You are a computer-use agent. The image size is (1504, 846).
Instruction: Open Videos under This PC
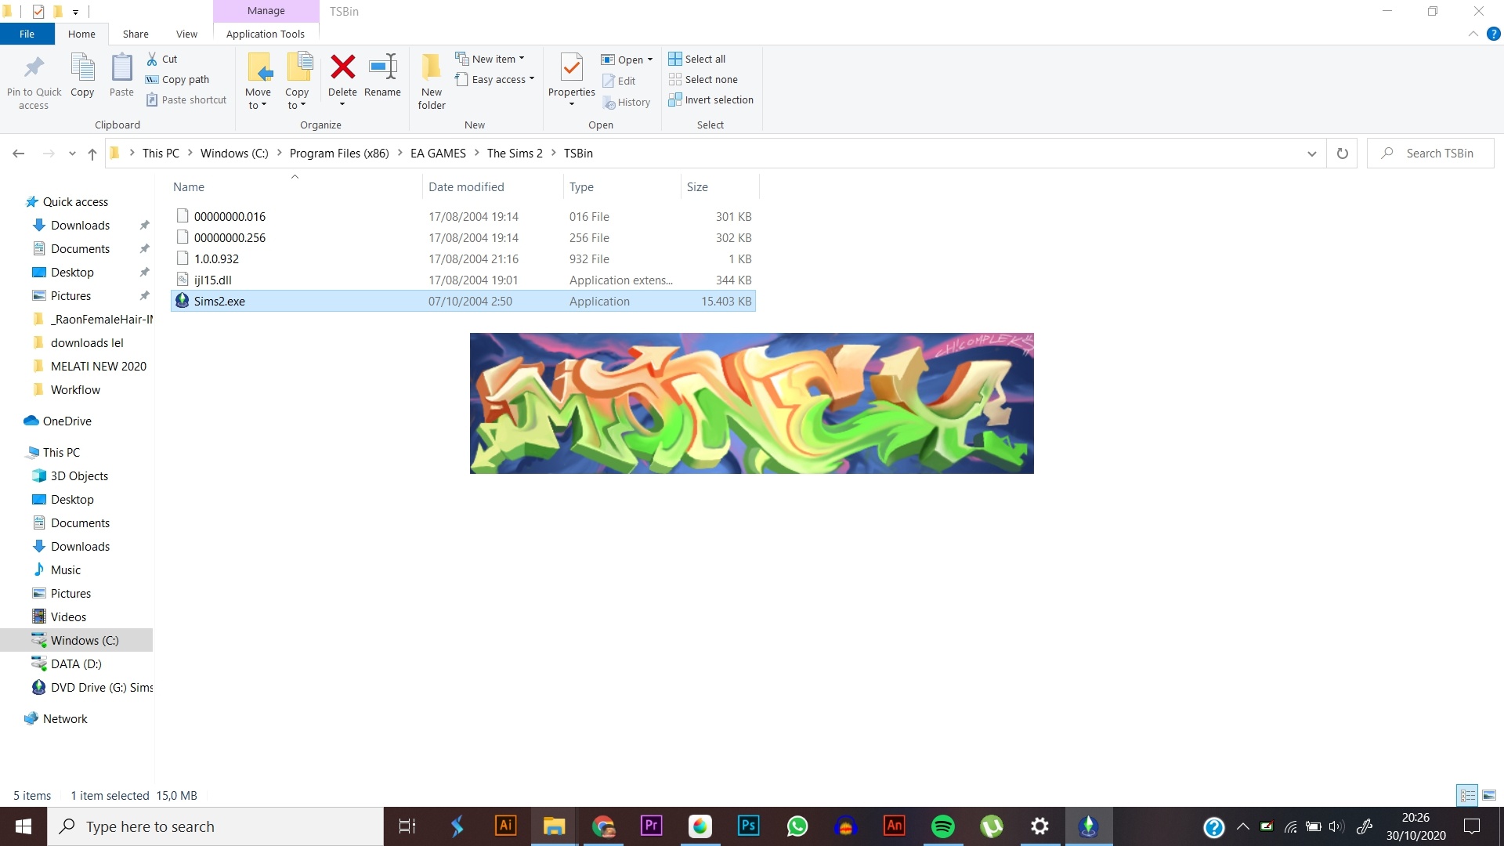pyautogui.click(x=68, y=616)
